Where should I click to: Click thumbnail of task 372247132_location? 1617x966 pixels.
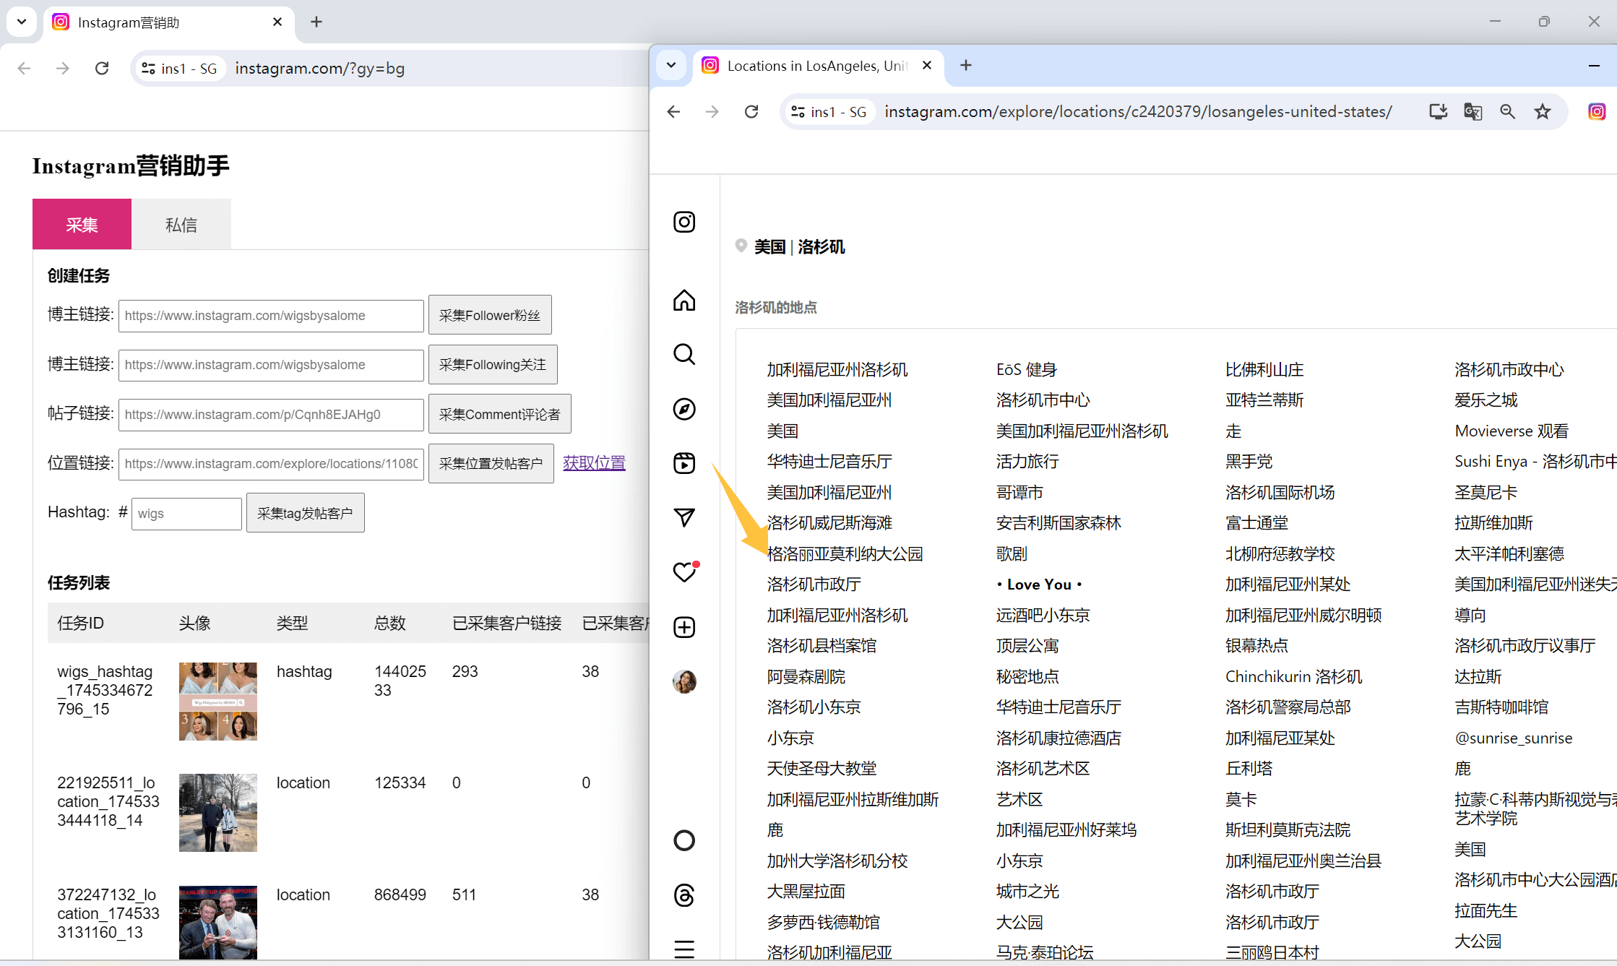click(218, 923)
